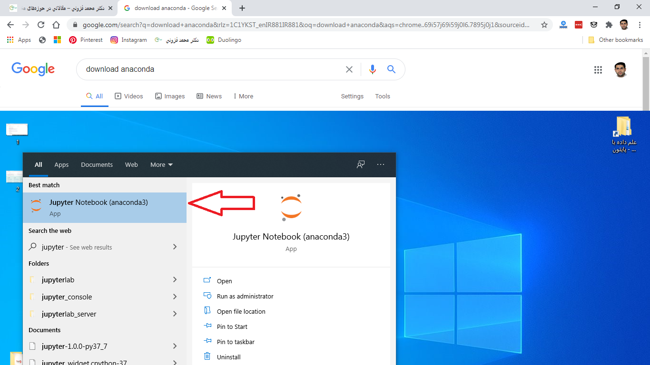Click the Google logo
This screenshot has width=650, height=365.
[33, 69]
